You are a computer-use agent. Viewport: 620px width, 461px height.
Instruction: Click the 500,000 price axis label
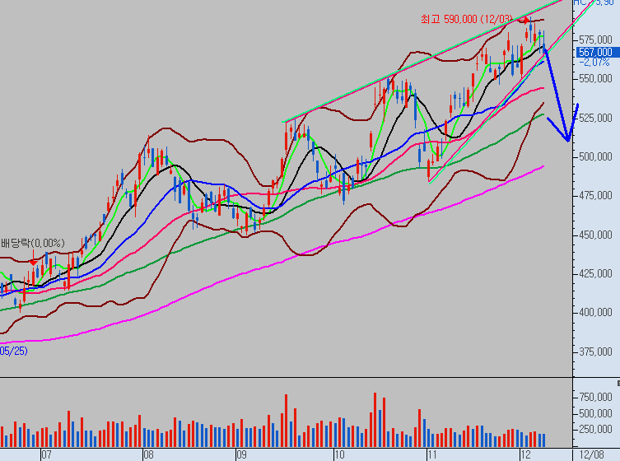(594, 156)
